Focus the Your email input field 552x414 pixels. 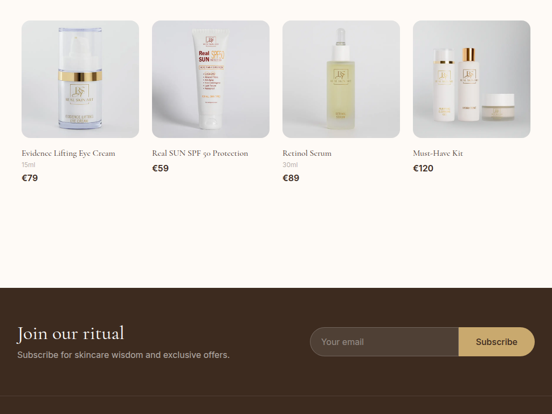384,342
